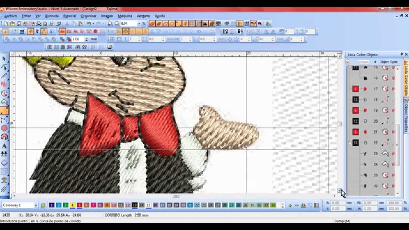This screenshot has height=230, width=409.
Task: Open the Organizar menu
Action: [x=89, y=16]
